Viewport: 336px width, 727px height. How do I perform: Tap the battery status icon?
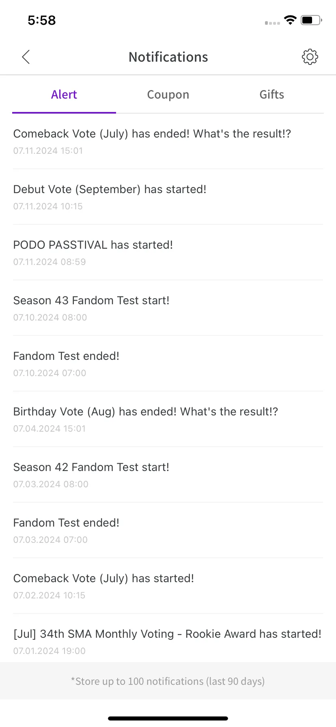pos(311,20)
